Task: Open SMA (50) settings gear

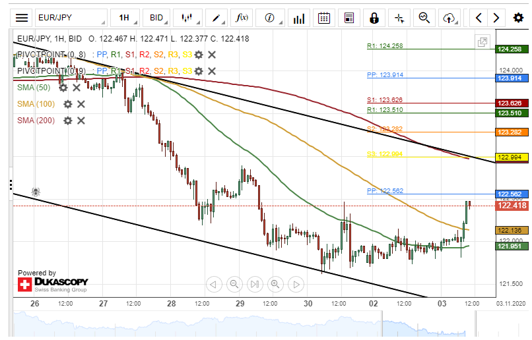Action: point(63,88)
